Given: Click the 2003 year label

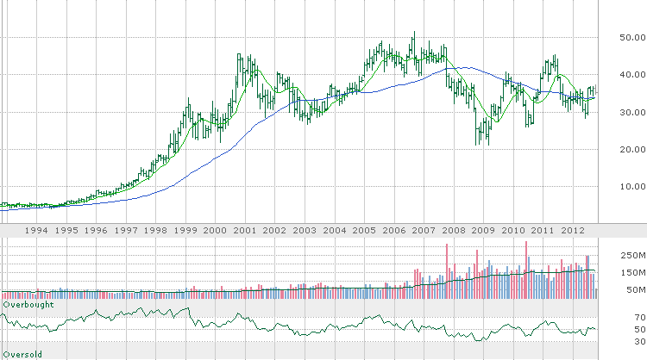Looking at the screenshot, I should coord(305,231).
